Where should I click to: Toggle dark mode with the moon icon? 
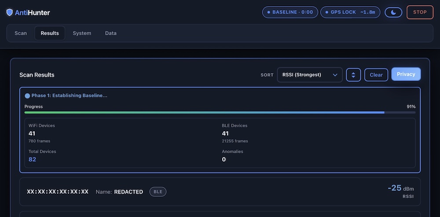click(x=393, y=12)
